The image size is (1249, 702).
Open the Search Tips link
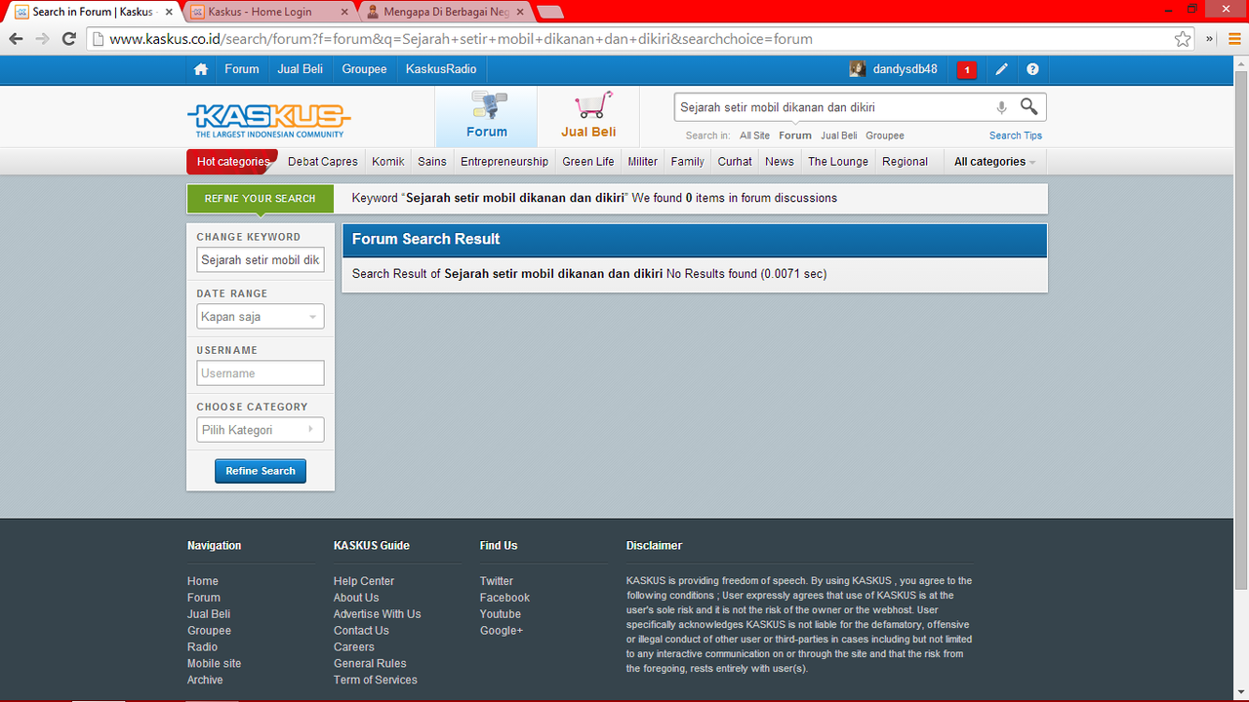pyautogui.click(x=1016, y=136)
